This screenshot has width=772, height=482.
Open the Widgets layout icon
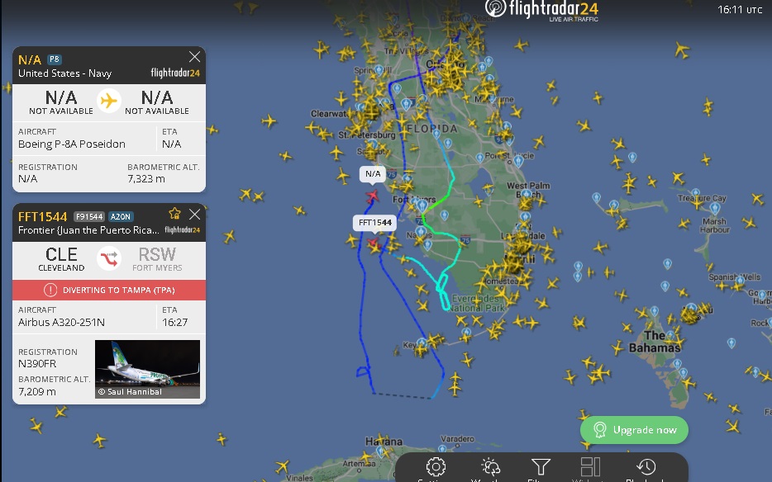pos(590,467)
